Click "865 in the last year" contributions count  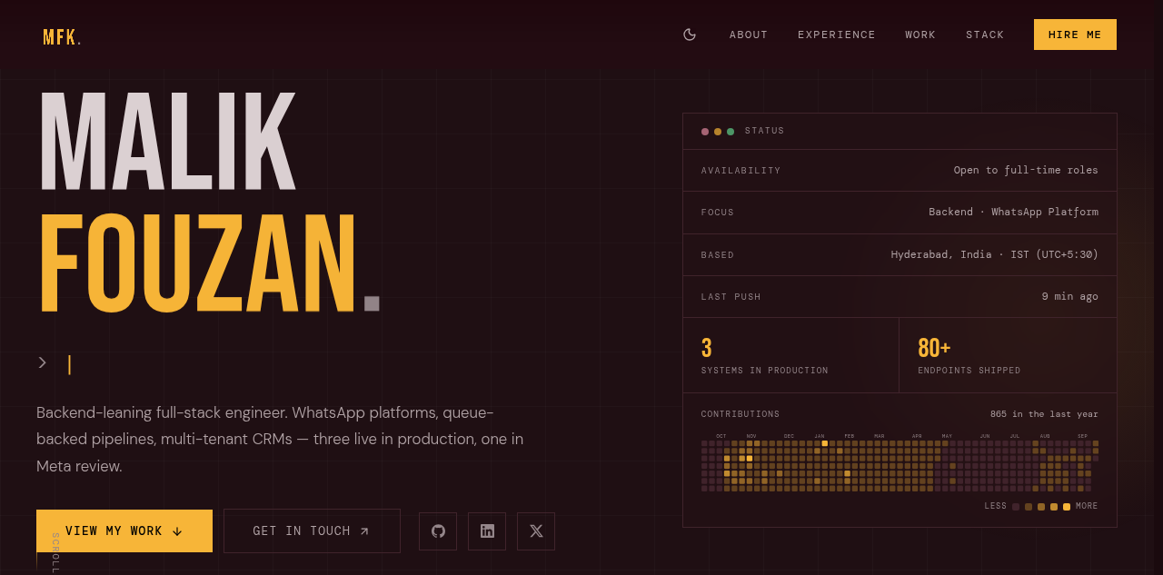[x=1044, y=414]
